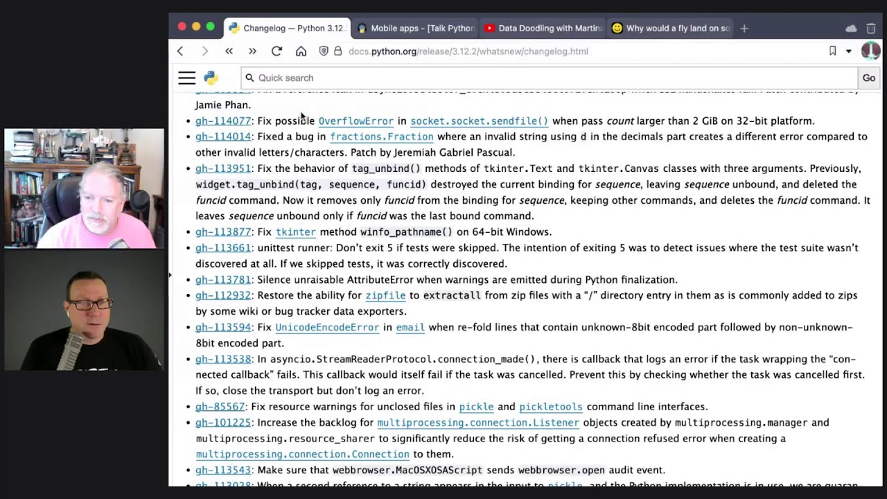This screenshot has width=887, height=499.
Task: Open the socket.socket.sendfile() link
Action: point(479,121)
